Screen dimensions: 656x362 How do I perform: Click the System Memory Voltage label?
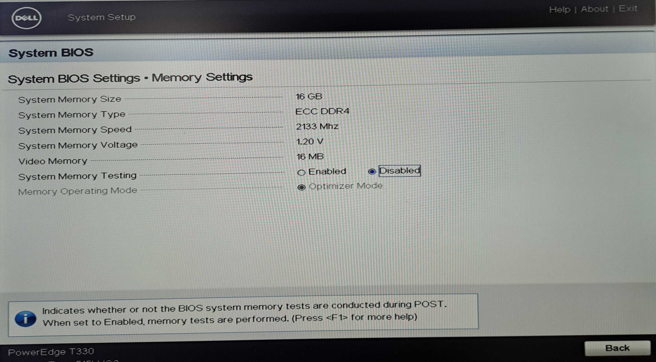tap(77, 145)
